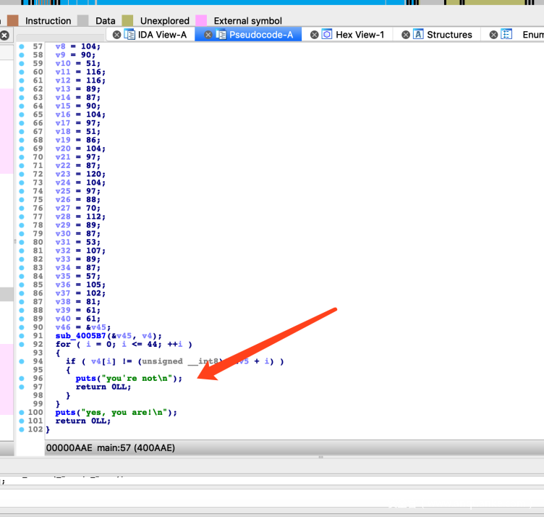This screenshot has height=517, width=544.
Task: Click the Instruction brown legend swatch
Action: pos(12,21)
